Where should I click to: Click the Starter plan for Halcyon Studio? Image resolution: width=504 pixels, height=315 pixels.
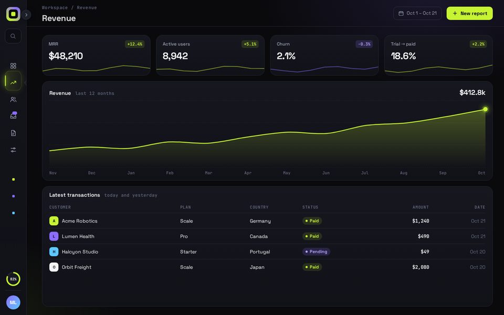click(188, 251)
